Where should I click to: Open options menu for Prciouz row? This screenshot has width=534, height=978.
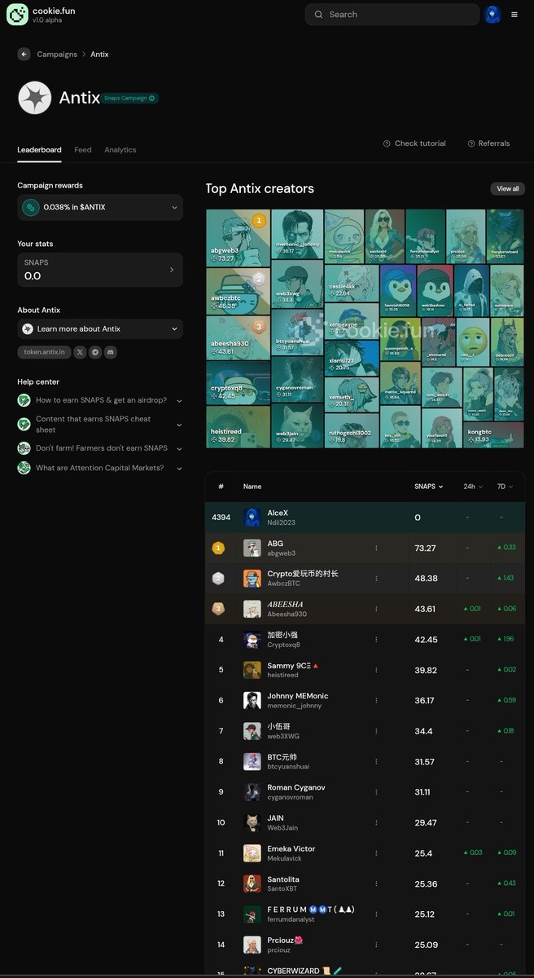click(376, 945)
